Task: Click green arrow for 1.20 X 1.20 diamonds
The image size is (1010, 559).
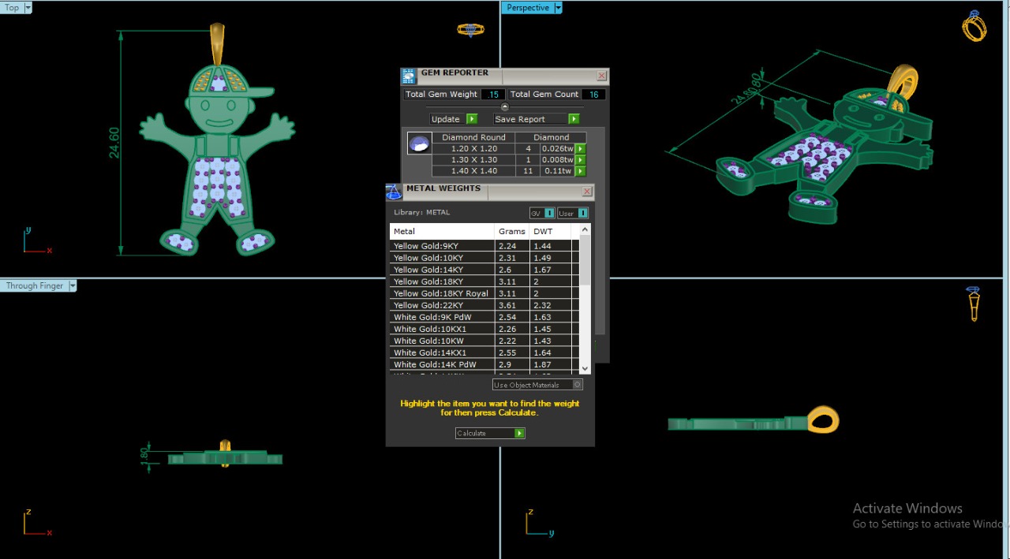Action: click(580, 149)
